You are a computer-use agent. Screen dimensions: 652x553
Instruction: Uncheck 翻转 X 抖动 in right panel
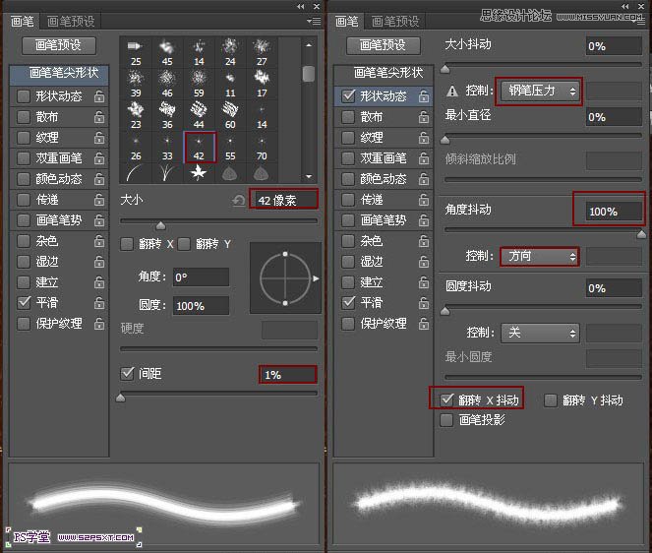[x=447, y=399]
